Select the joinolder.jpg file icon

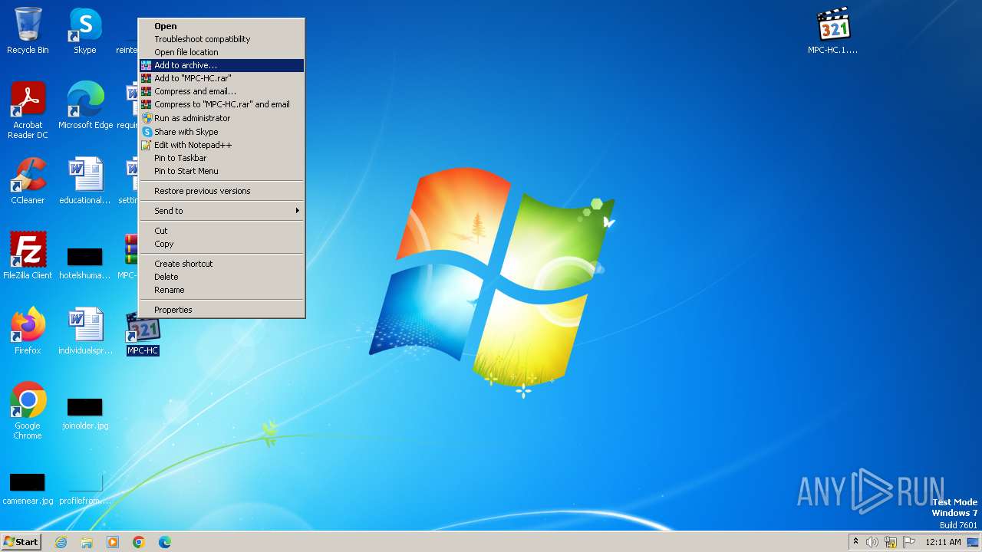pyautogui.click(x=85, y=412)
